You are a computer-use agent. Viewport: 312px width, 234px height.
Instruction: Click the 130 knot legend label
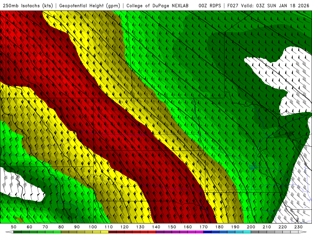(x=140, y=227)
